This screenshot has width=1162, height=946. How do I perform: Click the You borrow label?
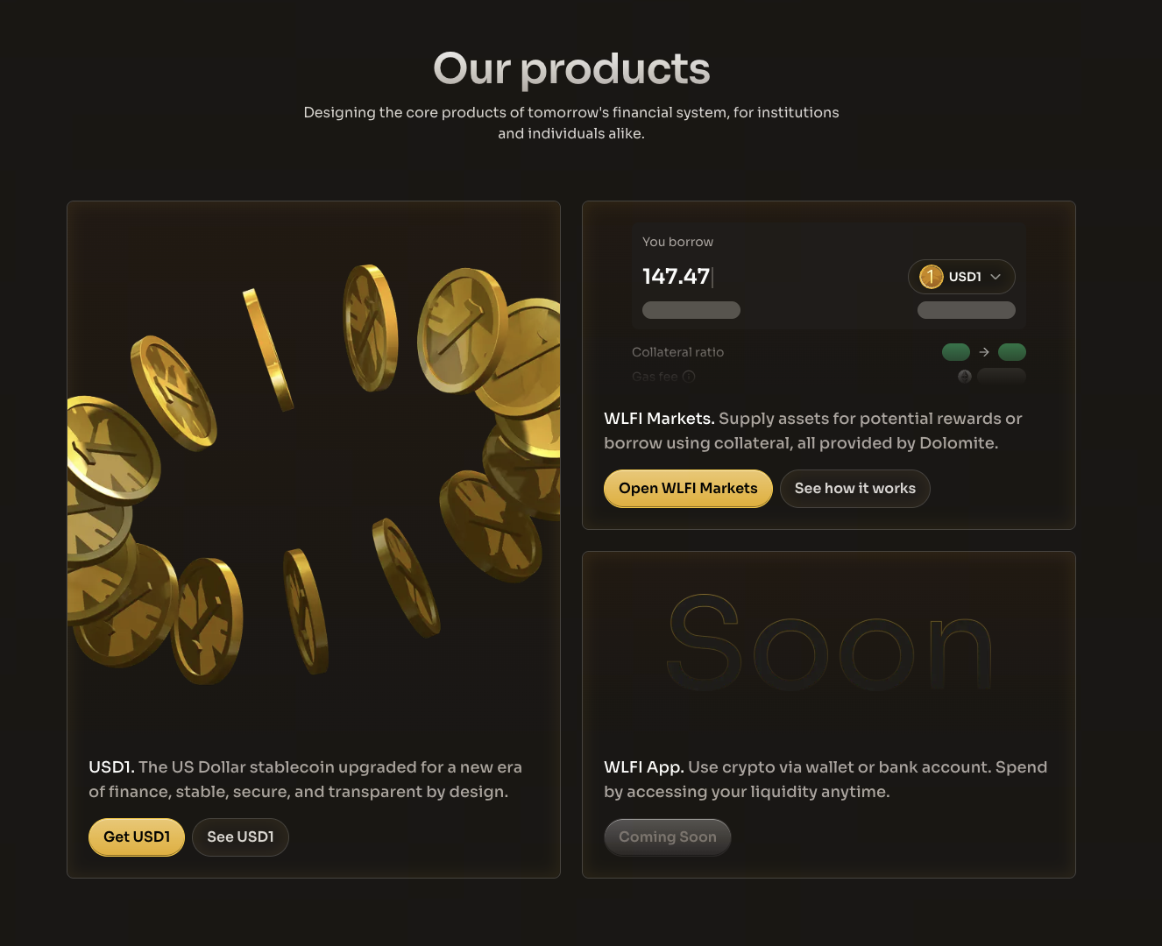[677, 242]
